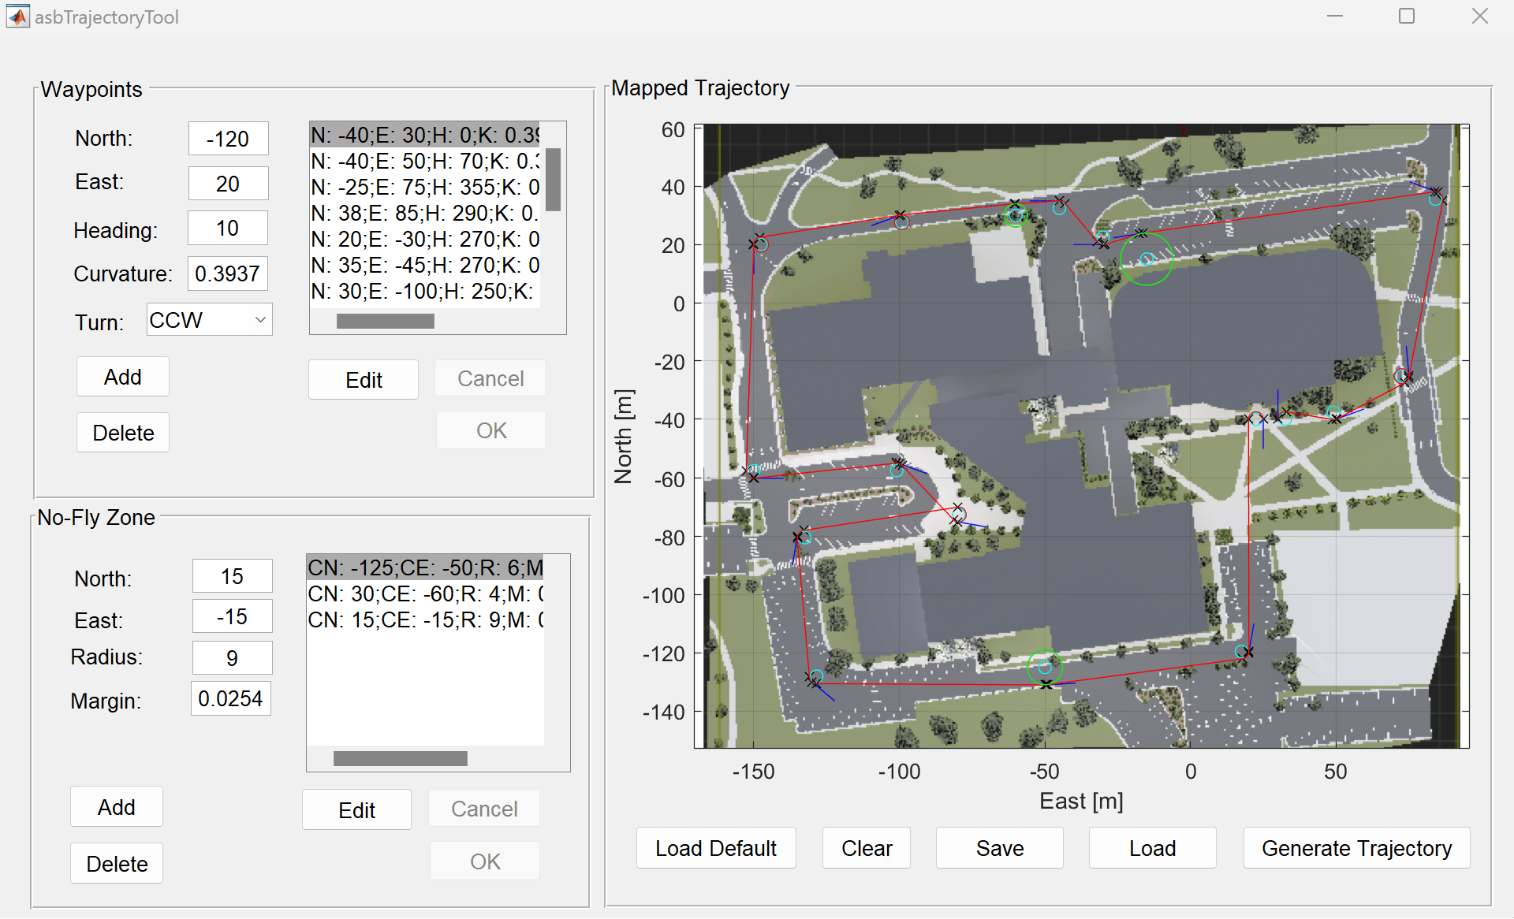Click the asbTrajectoryTool app icon in titlebar
This screenshot has height=919, width=1514.
pos(17,17)
